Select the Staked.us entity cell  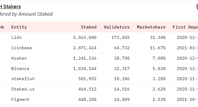(23, 89)
